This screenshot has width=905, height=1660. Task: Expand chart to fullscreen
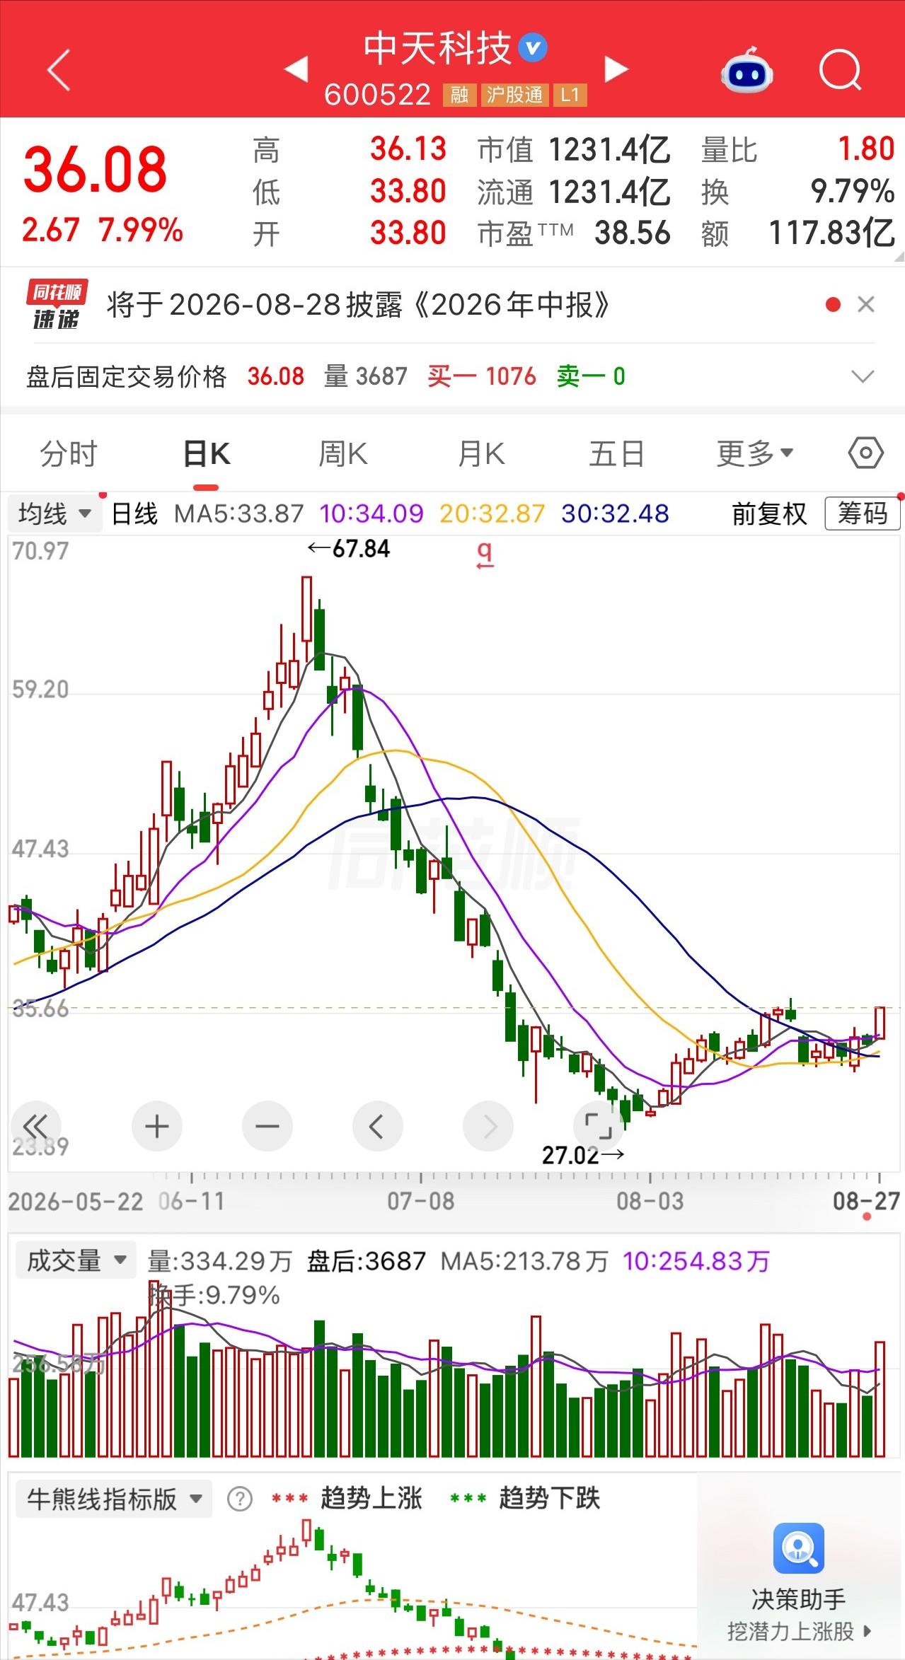599,1126
